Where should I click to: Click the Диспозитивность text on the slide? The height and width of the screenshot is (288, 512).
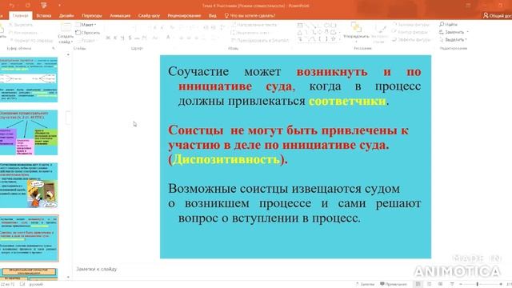click(x=226, y=160)
